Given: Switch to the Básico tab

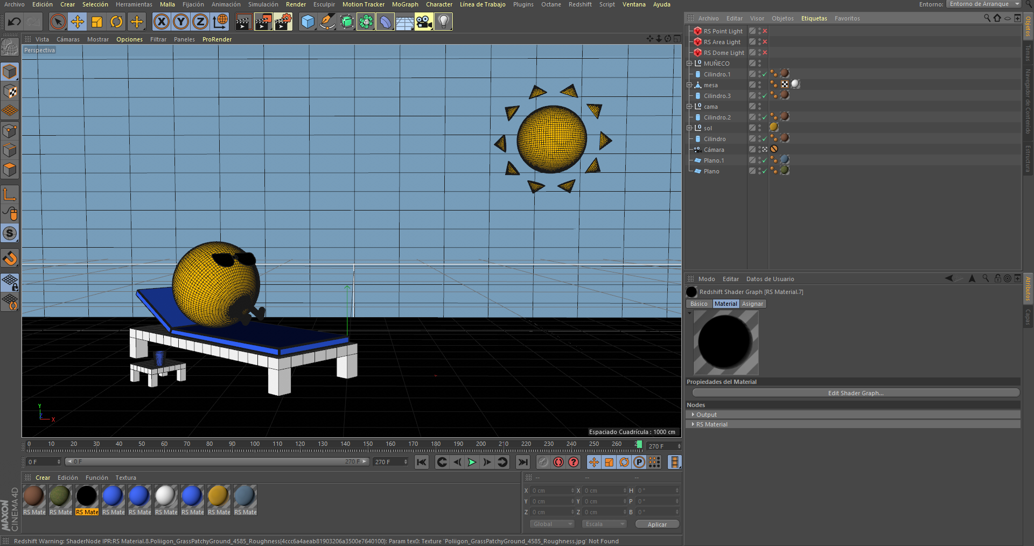Looking at the screenshot, I should click(699, 304).
